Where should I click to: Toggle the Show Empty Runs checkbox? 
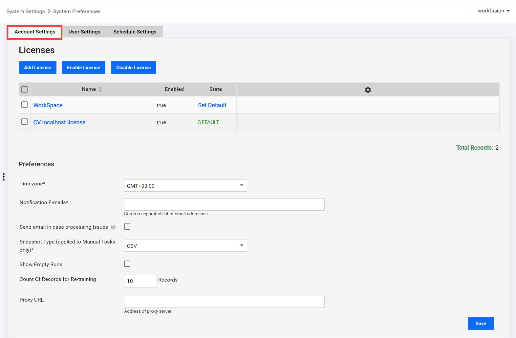[x=127, y=264]
